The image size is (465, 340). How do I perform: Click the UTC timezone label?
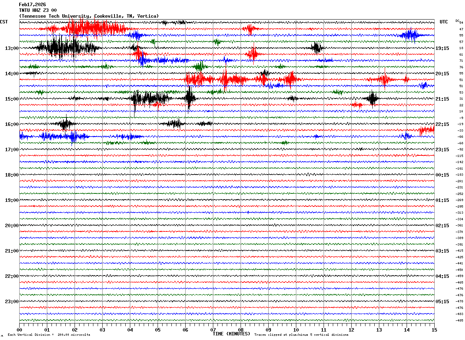point(443,22)
